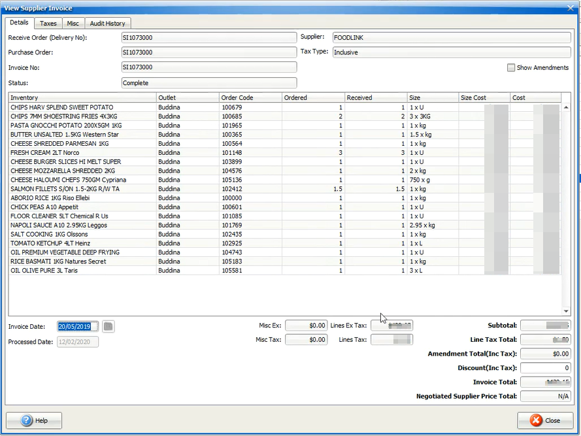Click the Lines Tax field
Image resolution: width=581 pixels, height=436 pixels.
tap(392, 340)
